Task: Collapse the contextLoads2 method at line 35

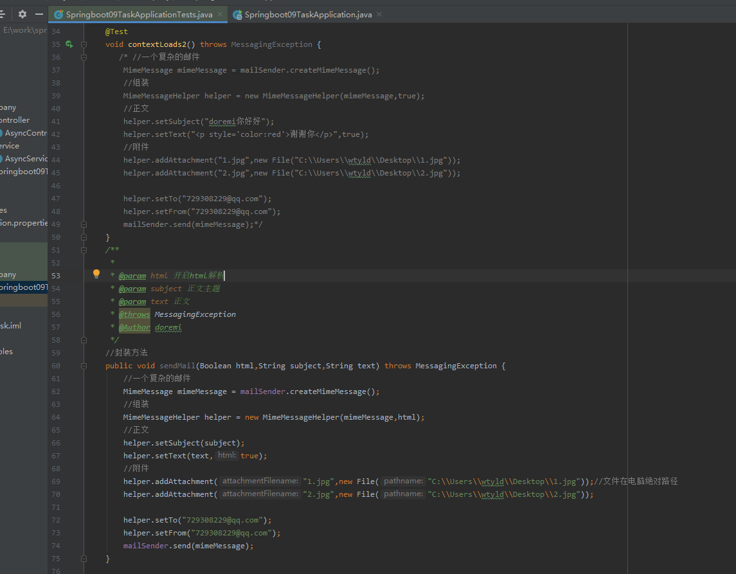Action: 84,44
